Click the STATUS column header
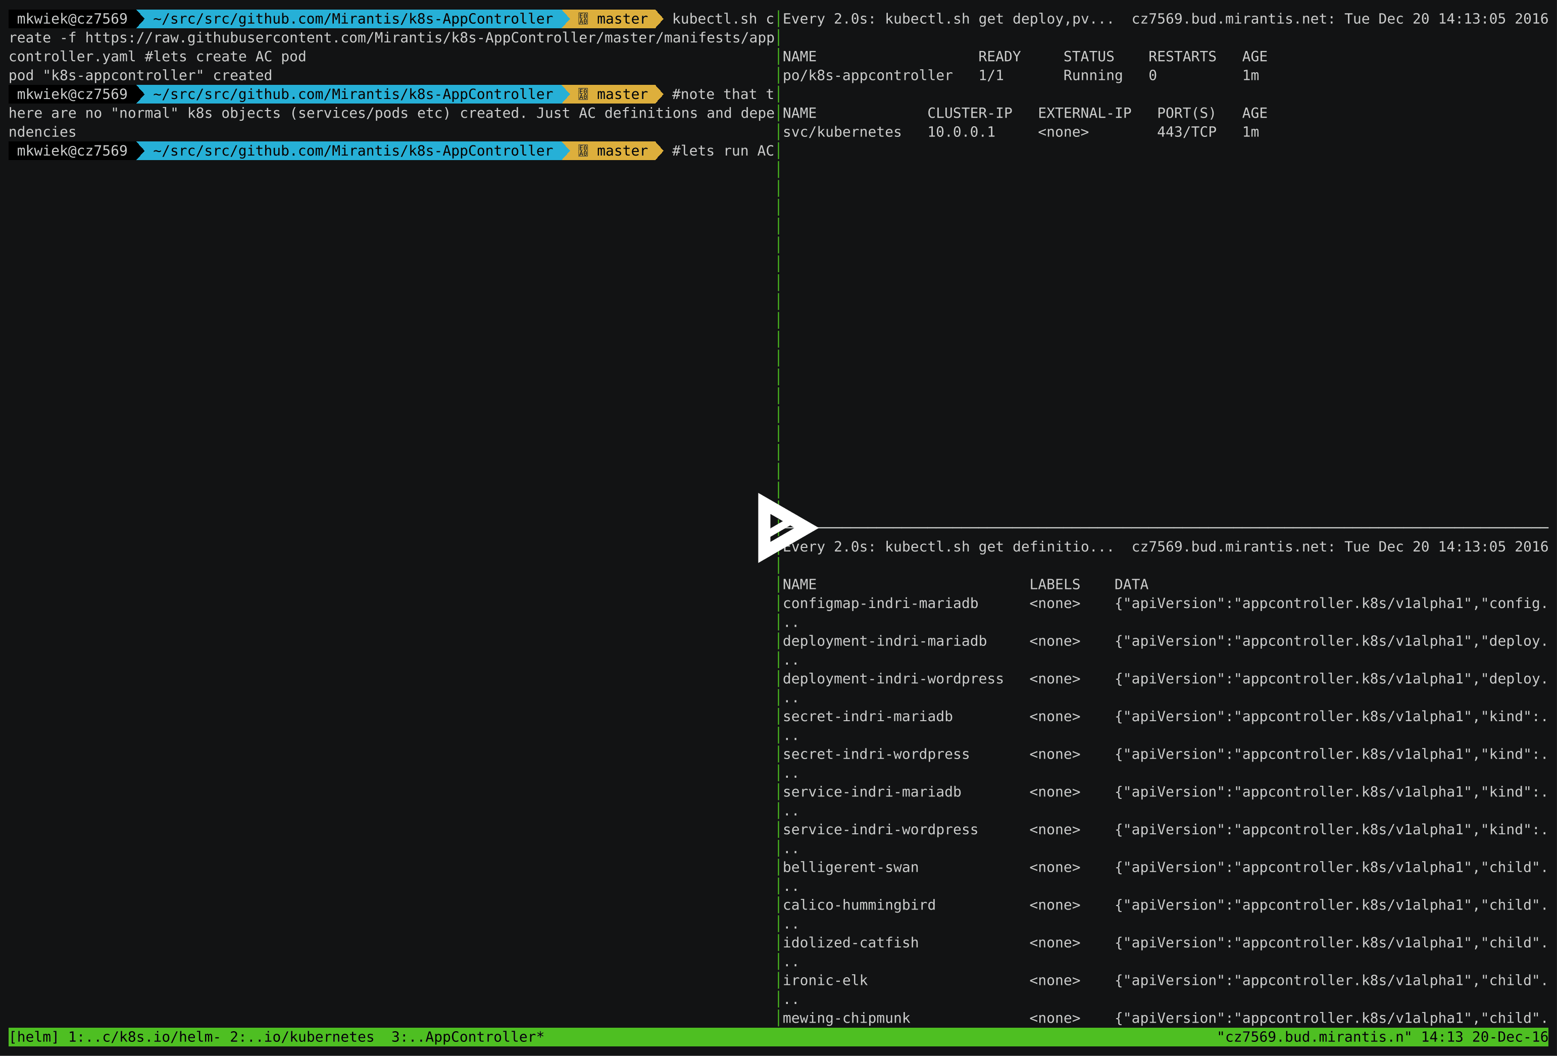This screenshot has height=1056, width=1557. click(1089, 56)
